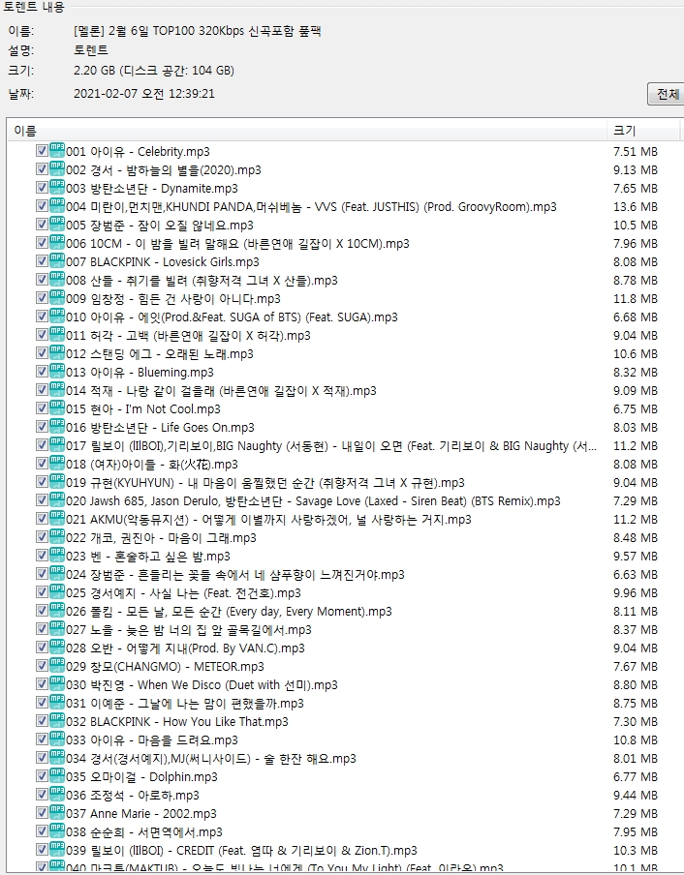Viewport: 684px width, 875px height.
Task: Click the MP3 icon of 038 순순희 - 서면역에서
Action: point(57,831)
